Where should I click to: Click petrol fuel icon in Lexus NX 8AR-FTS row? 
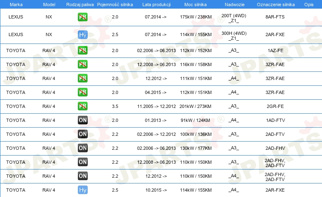click(82, 17)
